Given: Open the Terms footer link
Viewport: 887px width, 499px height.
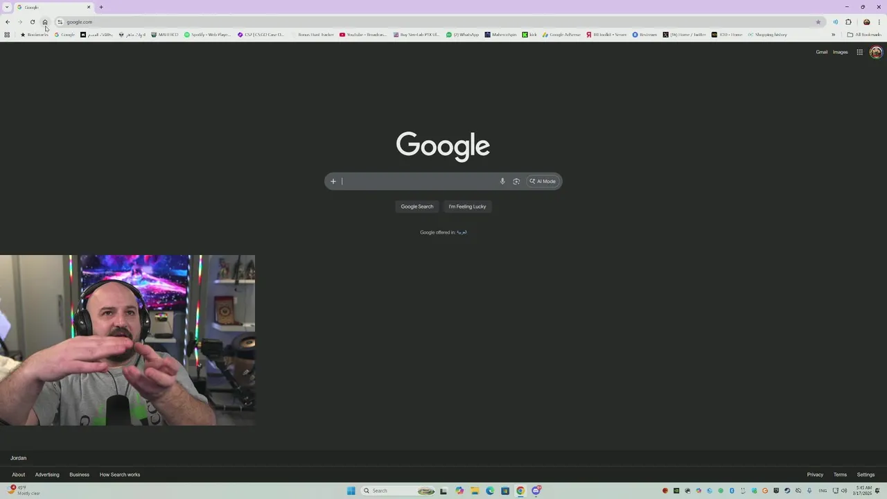Looking at the screenshot, I should coord(840,475).
